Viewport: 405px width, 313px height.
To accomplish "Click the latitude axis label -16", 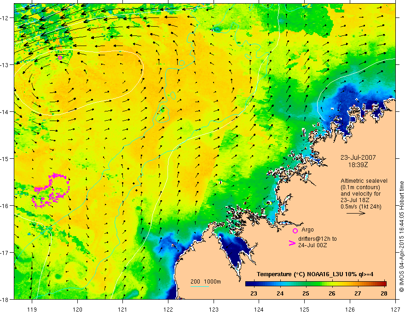I will click(x=5, y=206).
